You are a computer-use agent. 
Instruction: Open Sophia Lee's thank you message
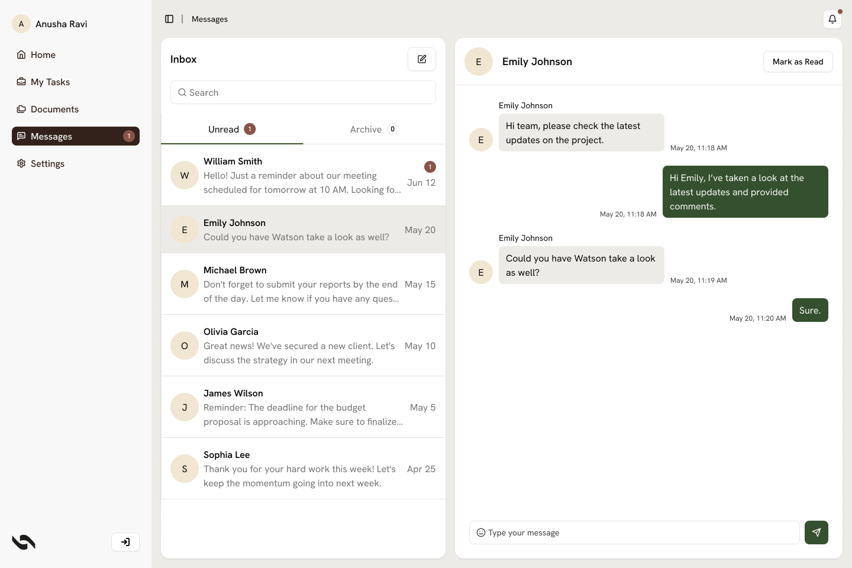tap(303, 469)
